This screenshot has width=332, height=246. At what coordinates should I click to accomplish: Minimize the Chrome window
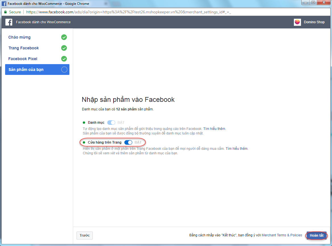click(306, 3)
